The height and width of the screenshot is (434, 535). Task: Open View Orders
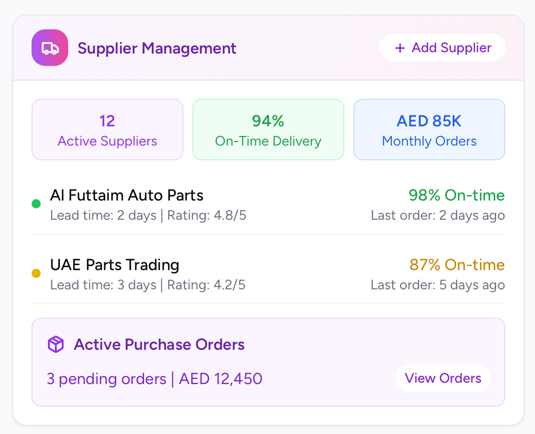click(x=443, y=378)
